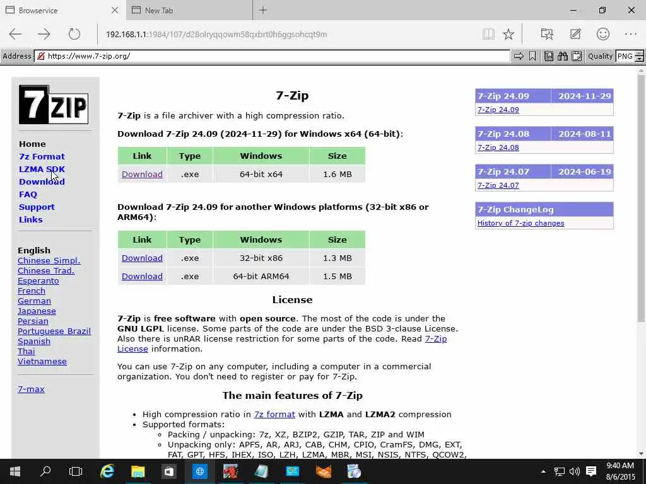Close the Browservice tab
This screenshot has height=484, width=646.
(x=115, y=10)
